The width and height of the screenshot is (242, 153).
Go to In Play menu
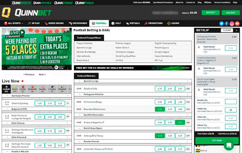(34, 23)
